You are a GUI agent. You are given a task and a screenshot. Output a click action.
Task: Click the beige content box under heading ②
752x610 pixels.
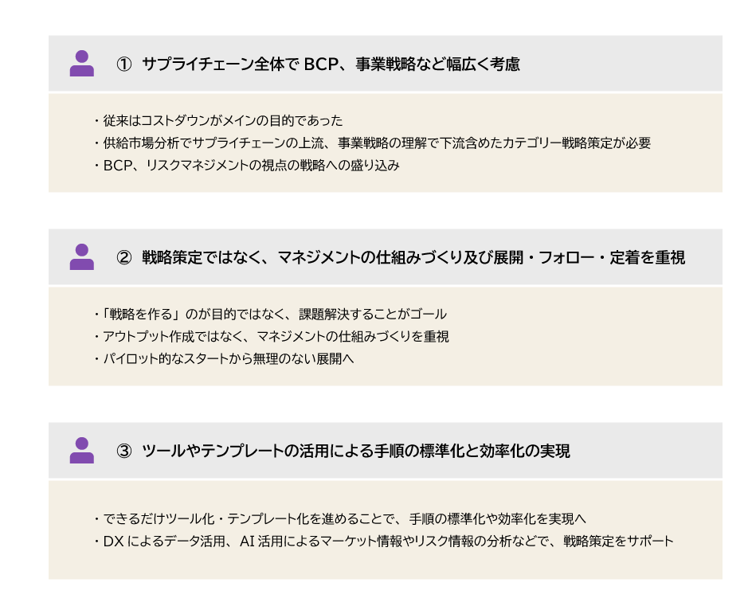(558, 366)
